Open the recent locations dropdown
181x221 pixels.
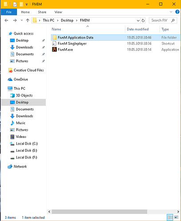[22, 20]
